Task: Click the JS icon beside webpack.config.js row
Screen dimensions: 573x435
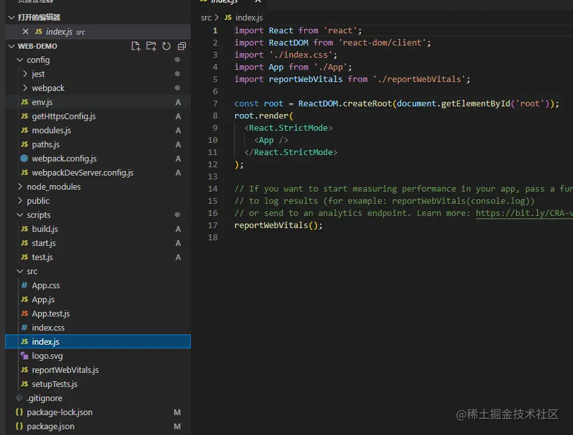Action: pos(24,158)
